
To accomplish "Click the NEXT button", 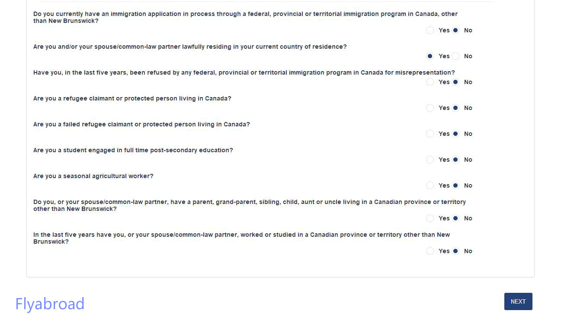I will coord(518,301).
